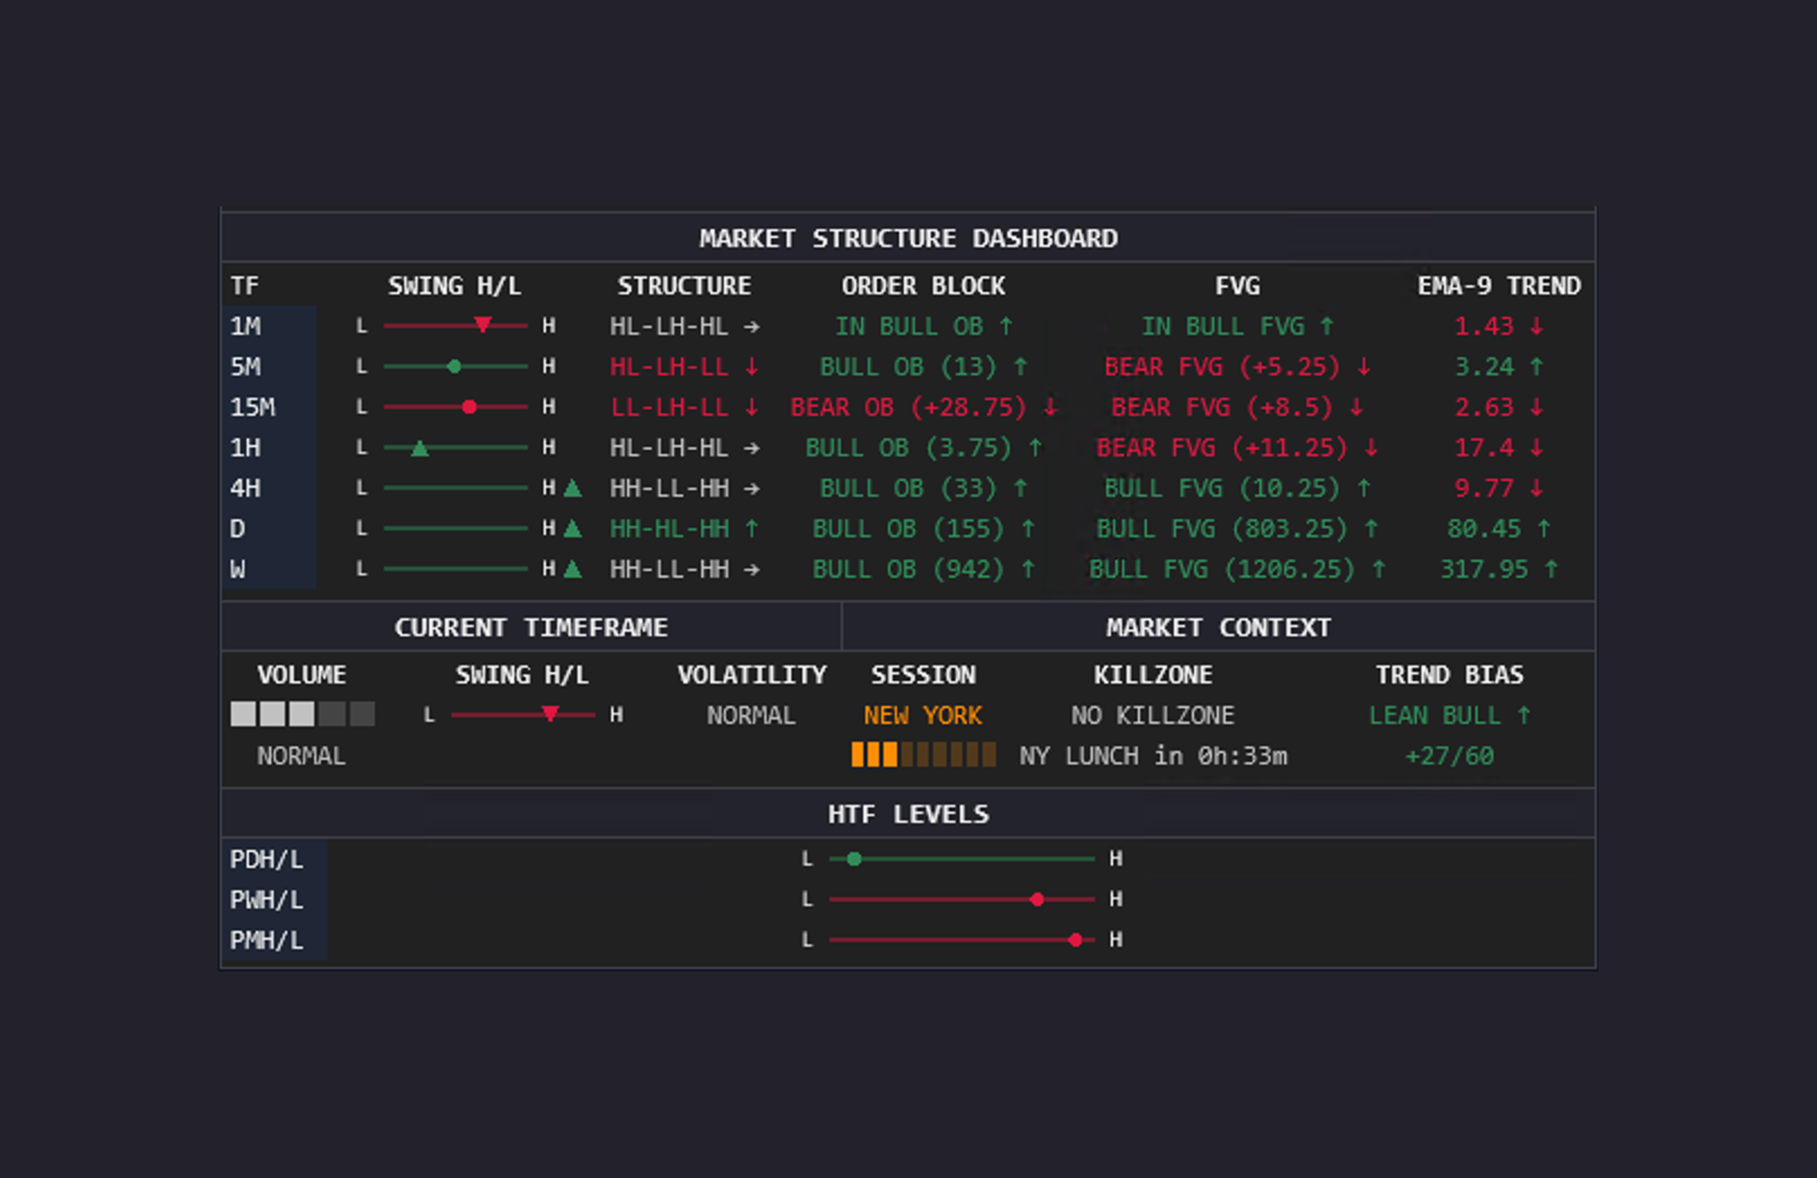Click the D timeframe label
The width and height of the screenshot is (1817, 1178).
click(x=238, y=528)
